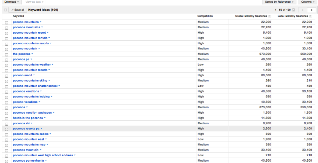Tick checkbox for poconos resorts pa
The image size is (318, 163).
pos(6,129)
